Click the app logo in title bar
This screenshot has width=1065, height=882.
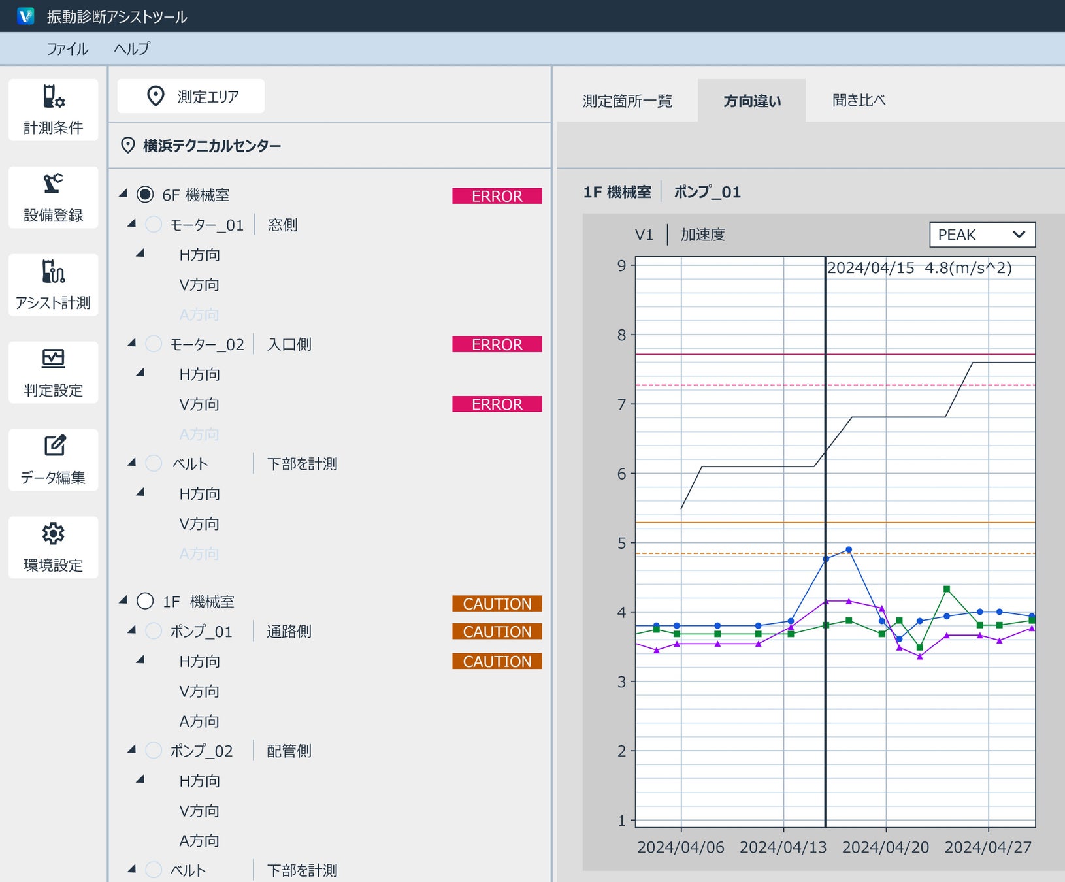coord(25,16)
